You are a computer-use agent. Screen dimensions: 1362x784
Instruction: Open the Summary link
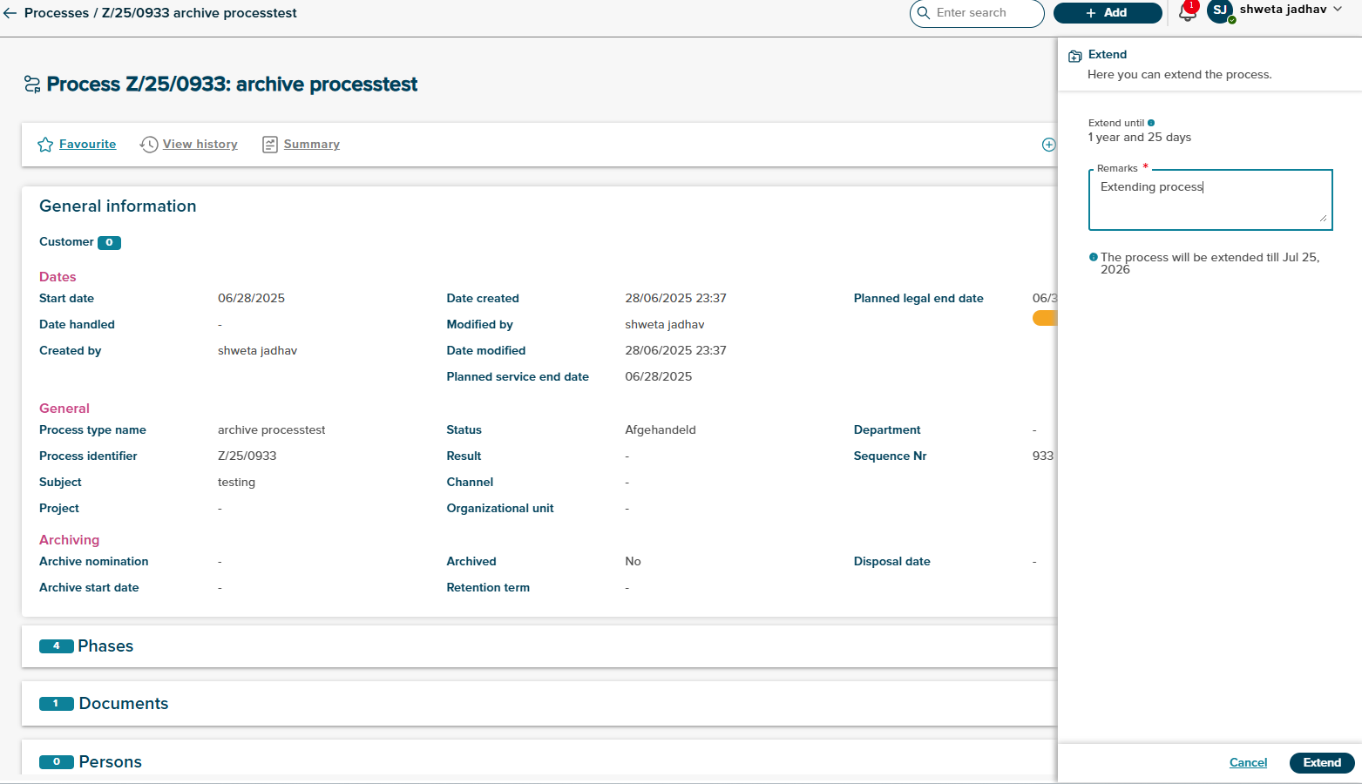[311, 145]
